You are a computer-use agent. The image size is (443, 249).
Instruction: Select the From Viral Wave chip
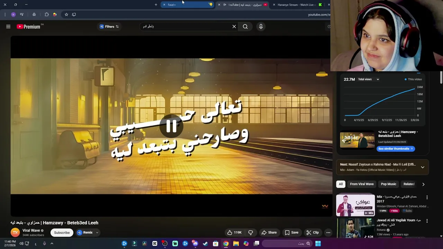(362, 184)
